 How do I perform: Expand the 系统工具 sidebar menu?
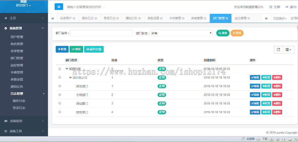tap(24, 131)
